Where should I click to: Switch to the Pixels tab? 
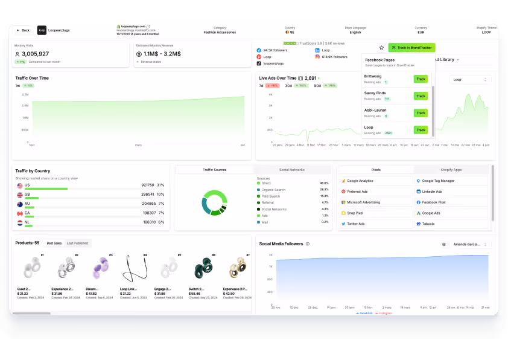tap(376, 170)
